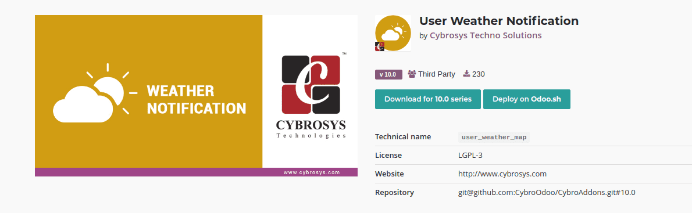This screenshot has height=213, width=692.
Task: Click the download count icon beside 230
Action: coord(466,74)
